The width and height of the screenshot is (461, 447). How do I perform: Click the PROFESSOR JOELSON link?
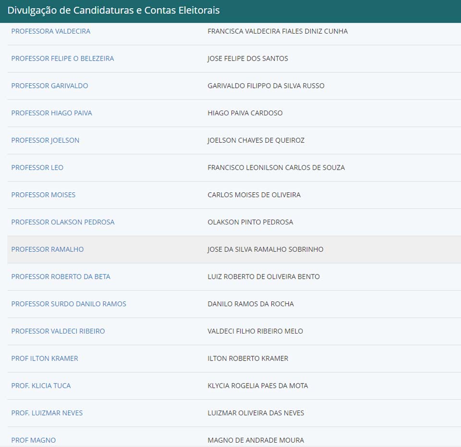(45, 140)
